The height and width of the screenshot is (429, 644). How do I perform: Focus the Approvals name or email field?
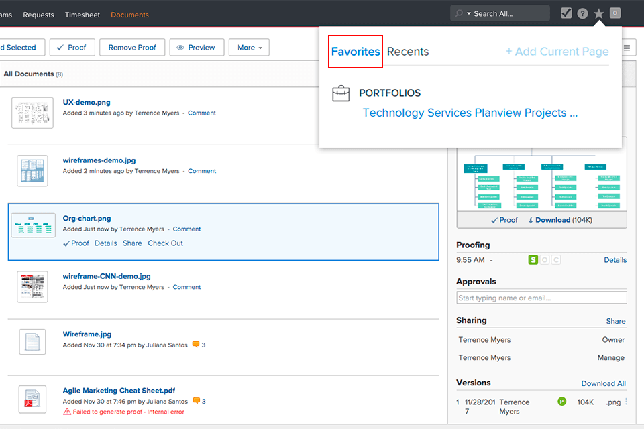pos(541,298)
